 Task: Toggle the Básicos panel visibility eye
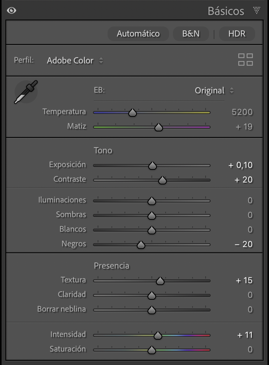click(x=12, y=10)
